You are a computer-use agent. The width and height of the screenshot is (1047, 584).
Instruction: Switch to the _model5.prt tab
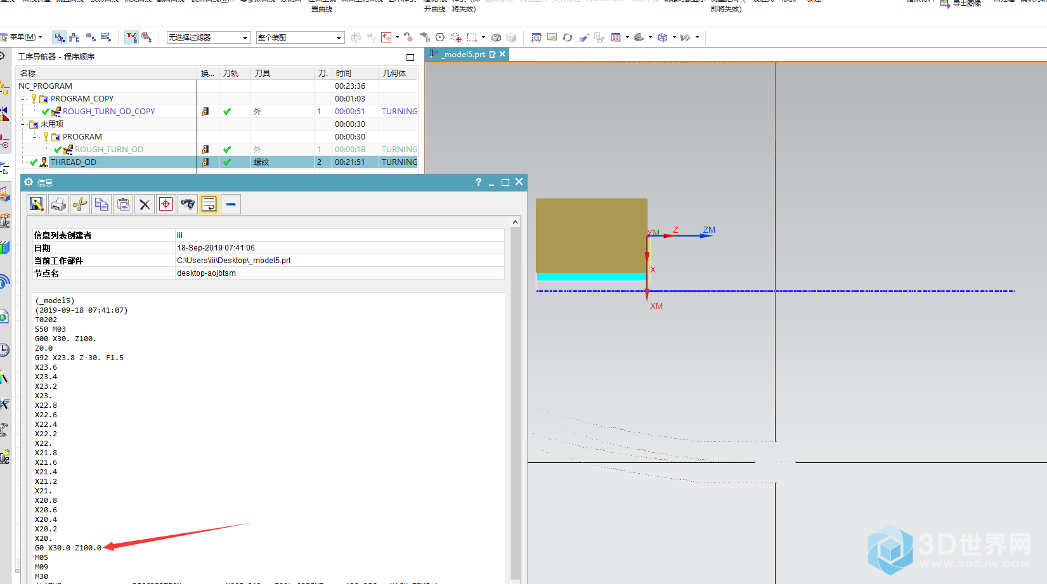pos(463,55)
